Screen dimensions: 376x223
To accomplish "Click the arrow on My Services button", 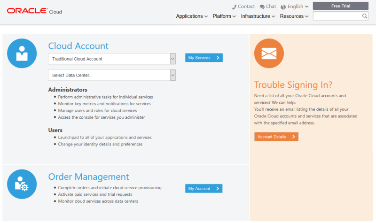I will pos(218,58).
